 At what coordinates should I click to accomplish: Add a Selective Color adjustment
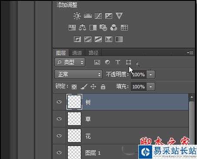(109, 39)
